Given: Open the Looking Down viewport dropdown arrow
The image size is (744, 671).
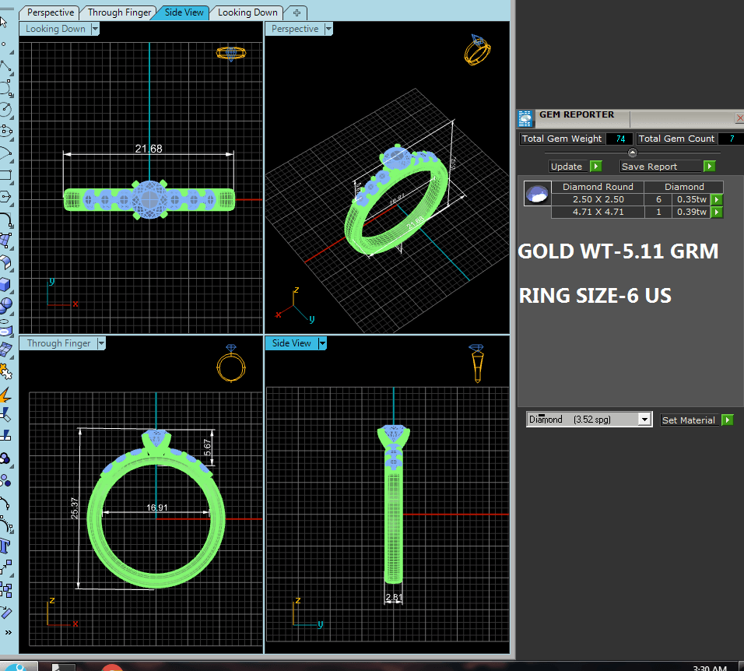Looking at the screenshot, I should coord(95,29).
